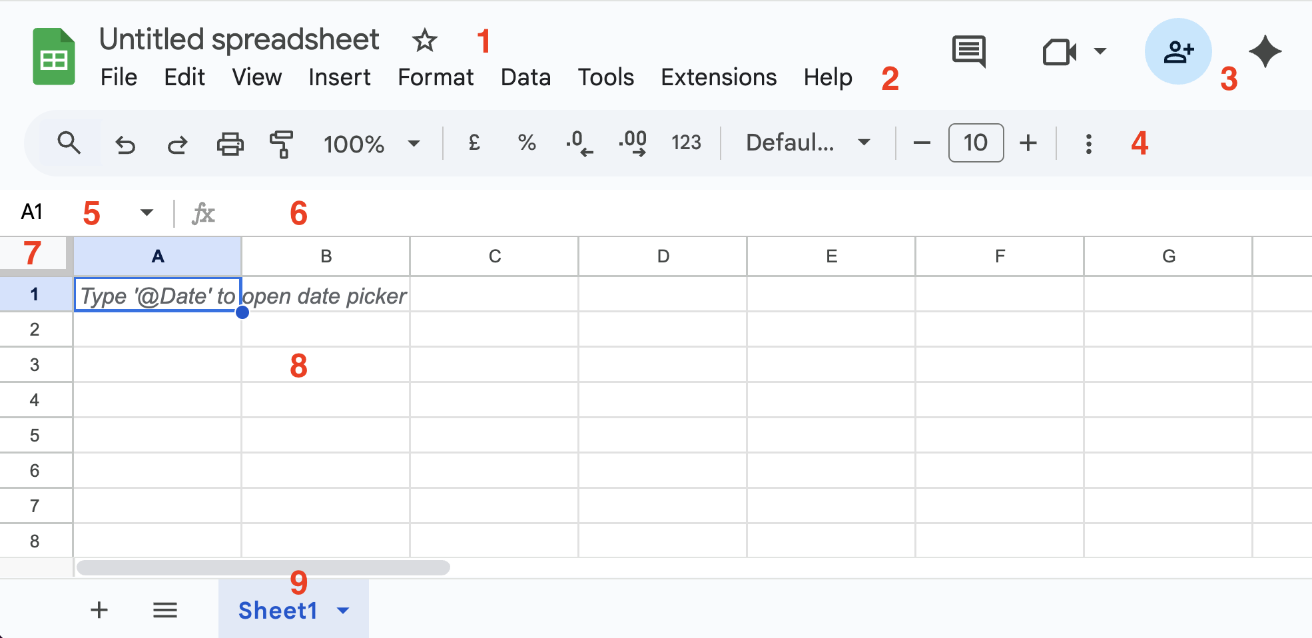Star the Untitled spreadsheet
The image size is (1312, 638).
pos(424,41)
